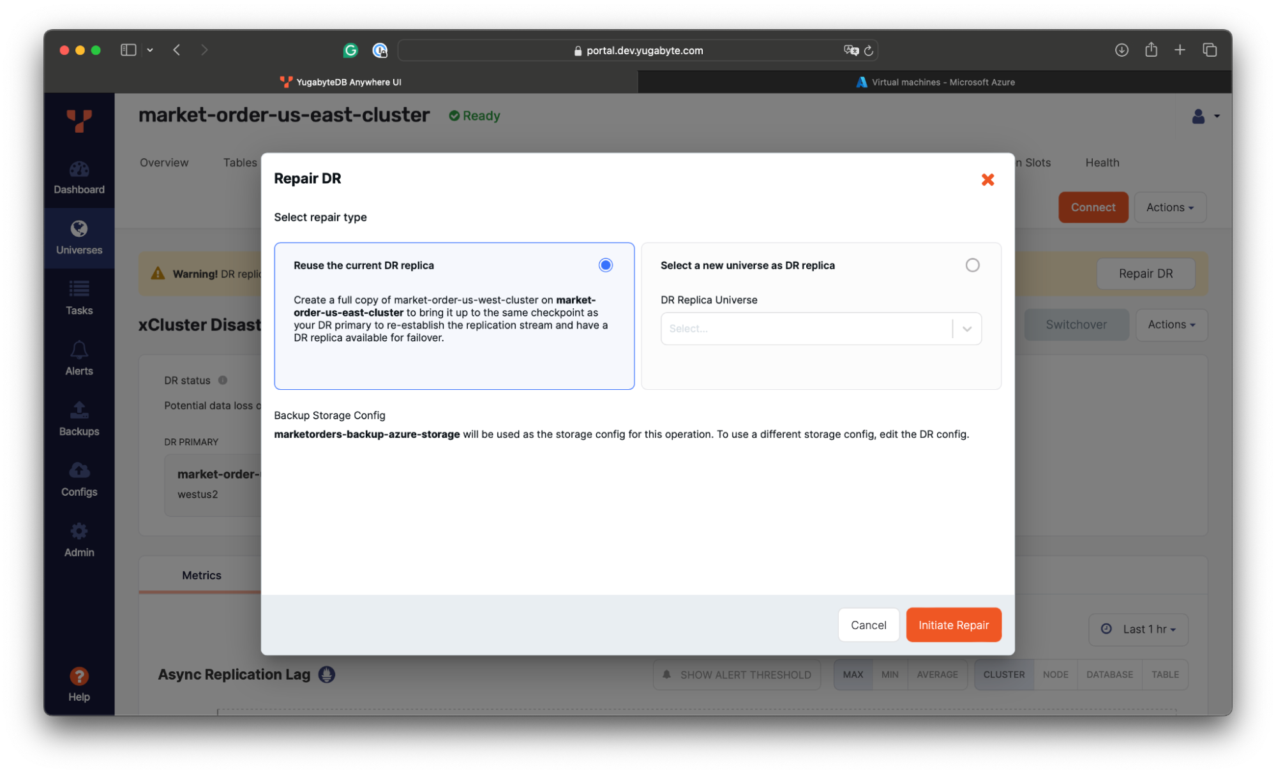Image resolution: width=1276 pixels, height=774 pixels.
Task: Open Backups in the sidebar
Action: 79,419
